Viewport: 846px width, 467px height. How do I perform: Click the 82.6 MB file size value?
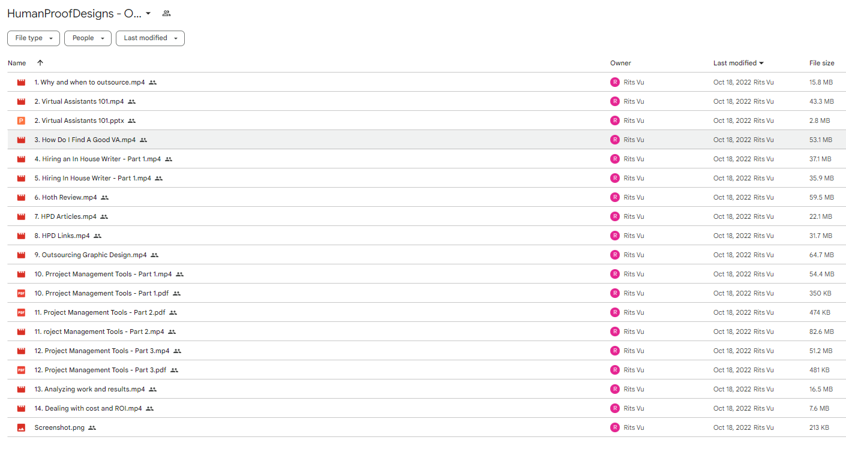pos(821,332)
